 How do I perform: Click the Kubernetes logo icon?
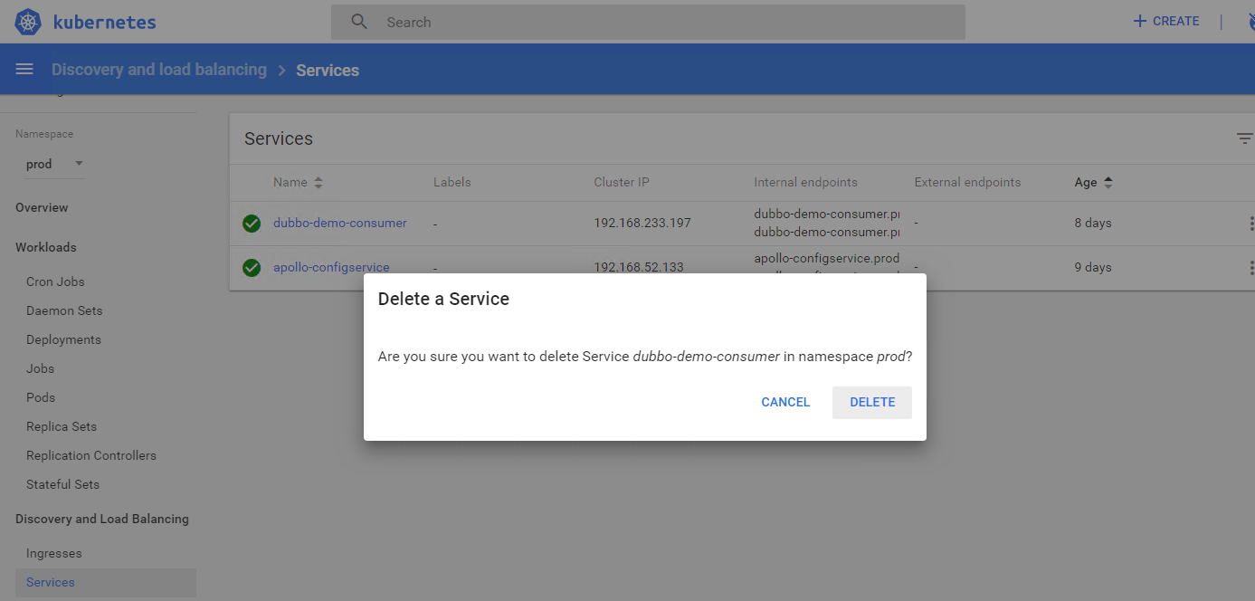pyautogui.click(x=28, y=22)
